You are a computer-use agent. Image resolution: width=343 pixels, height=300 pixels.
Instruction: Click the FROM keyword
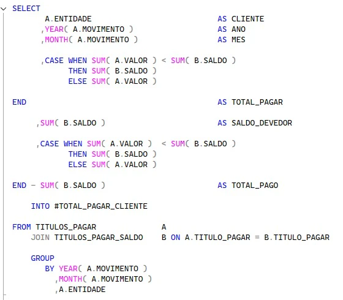point(21,227)
